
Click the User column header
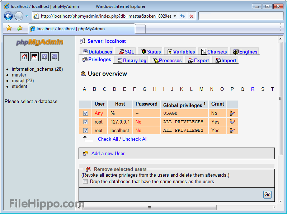[x=100, y=104]
